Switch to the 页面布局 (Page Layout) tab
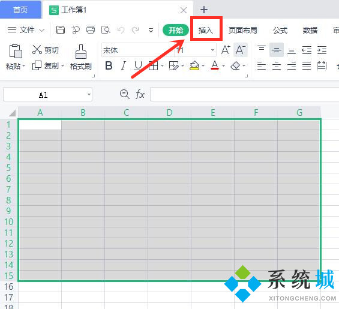The width and height of the screenshot is (339, 309). (x=243, y=30)
